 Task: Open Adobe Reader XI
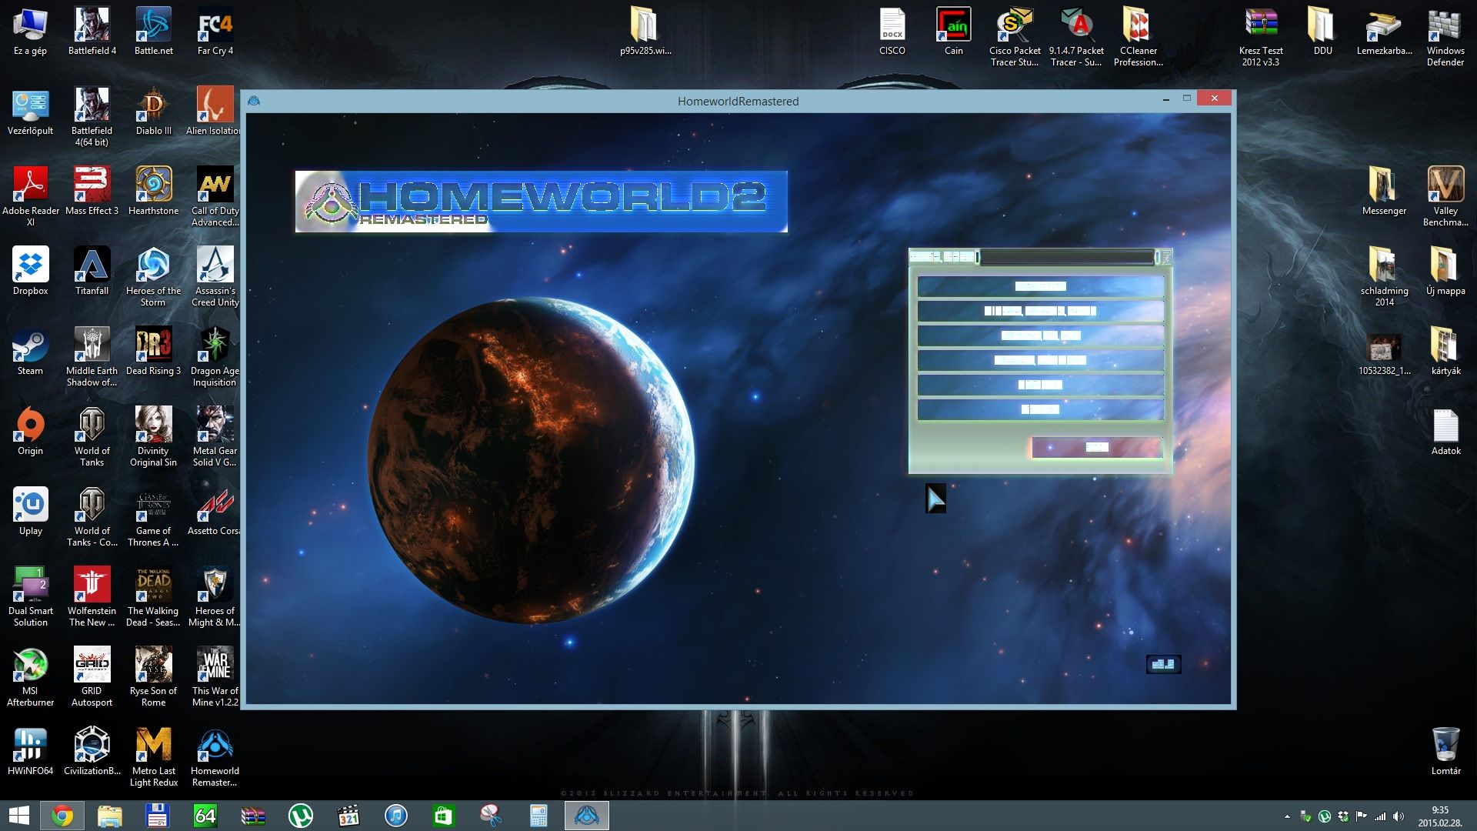click(30, 197)
